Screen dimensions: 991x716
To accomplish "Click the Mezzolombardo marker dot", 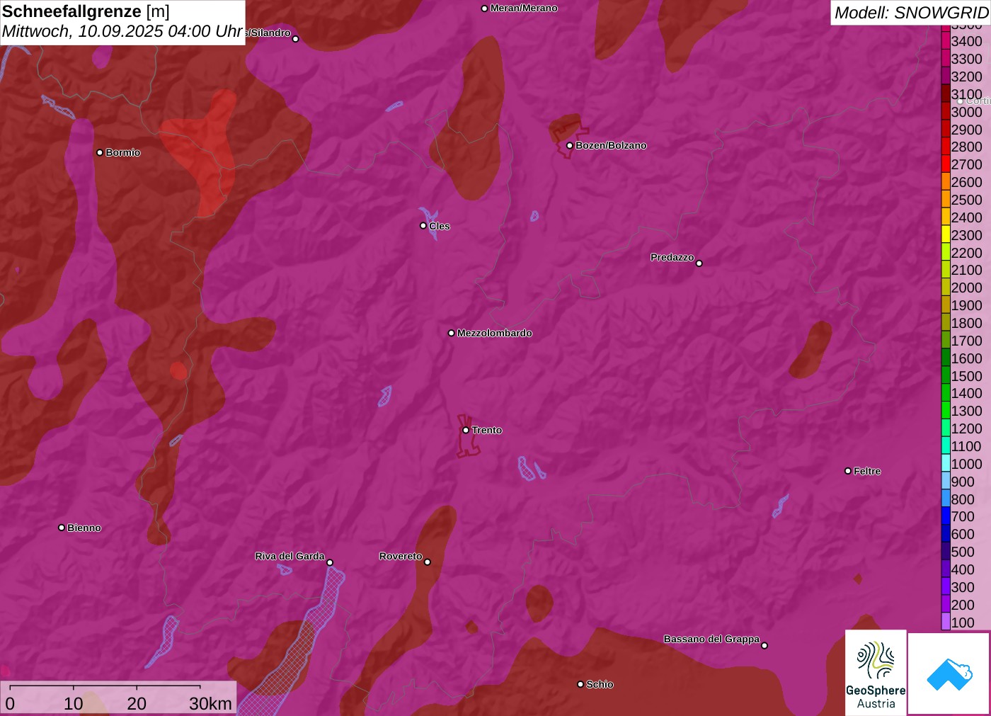I will (x=452, y=333).
